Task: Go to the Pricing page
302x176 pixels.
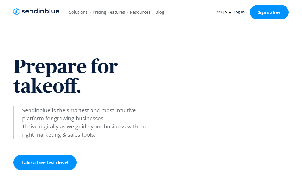Action: (99, 12)
